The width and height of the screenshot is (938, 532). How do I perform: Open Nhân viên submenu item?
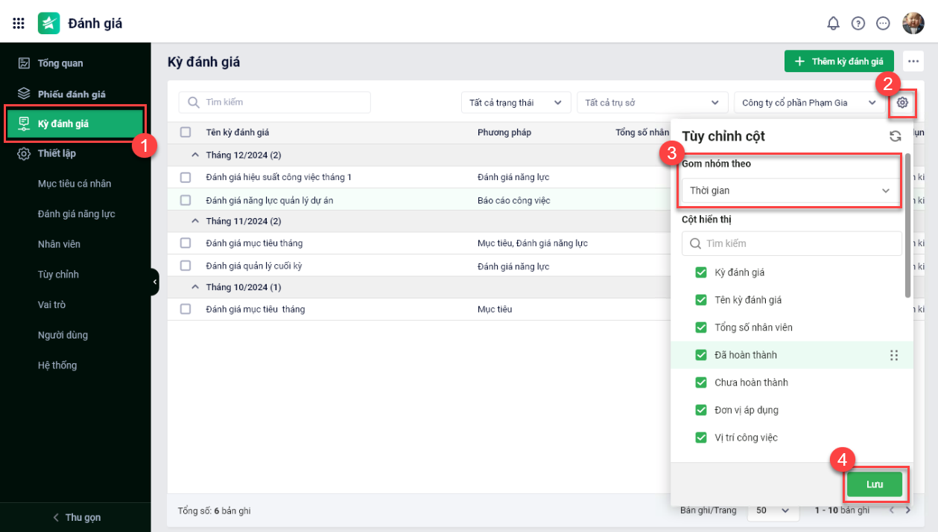pyautogui.click(x=59, y=244)
